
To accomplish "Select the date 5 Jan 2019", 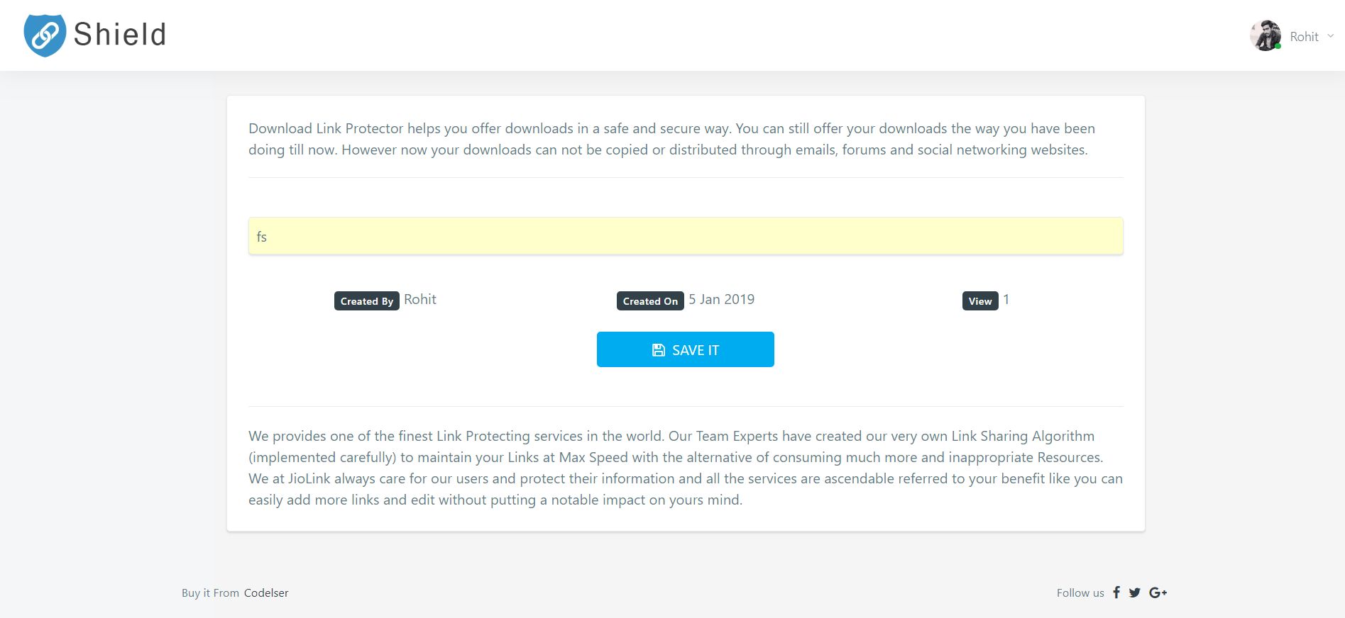I will [x=721, y=300].
